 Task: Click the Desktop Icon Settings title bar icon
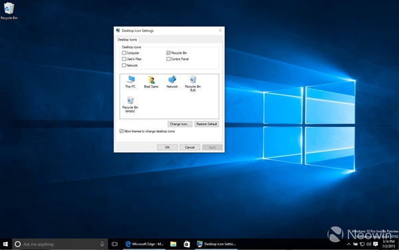[x=118, y=31]
